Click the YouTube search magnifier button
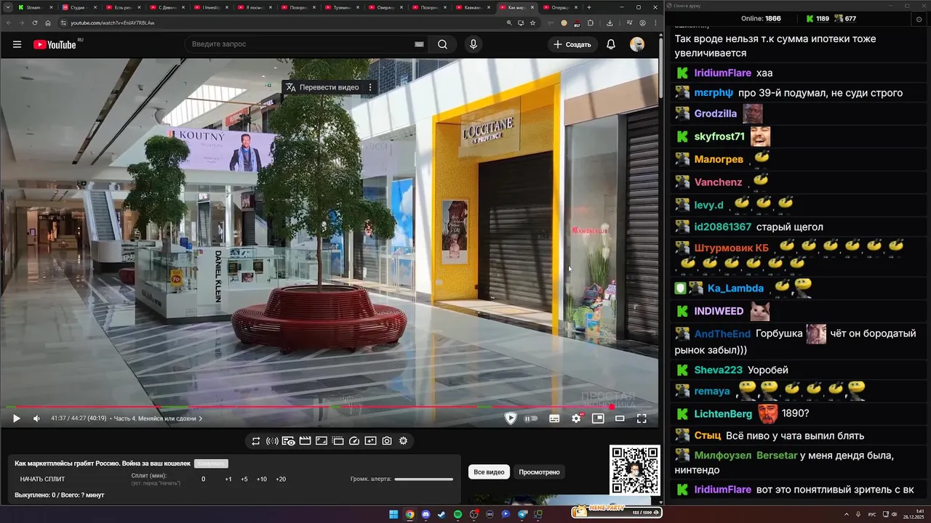Screen dimensions: 931x523 pos(442,44)
